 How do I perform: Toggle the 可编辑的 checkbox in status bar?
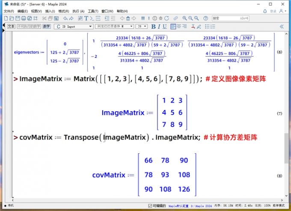coord(150,205)
